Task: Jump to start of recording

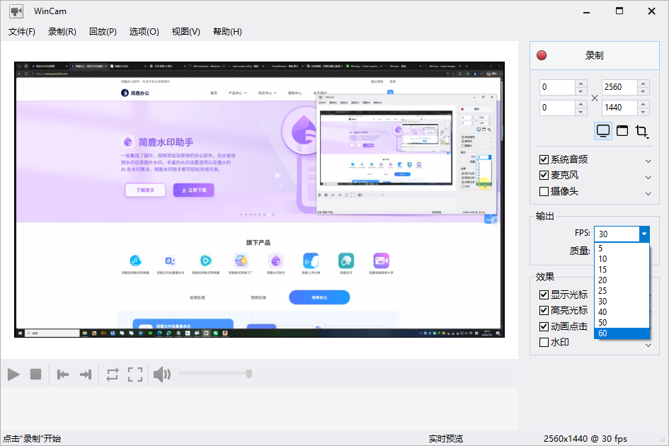Action: point(63,374)
